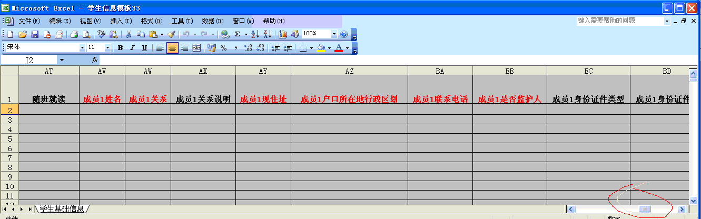Open the Print Preview icon
701x219 pixels.
point(85,34)
